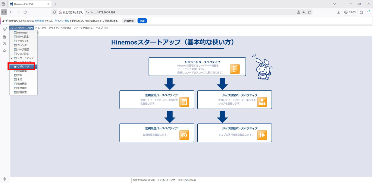
Task: Click the URL address field
Action: pyautogui.click(x=181, y=12)
